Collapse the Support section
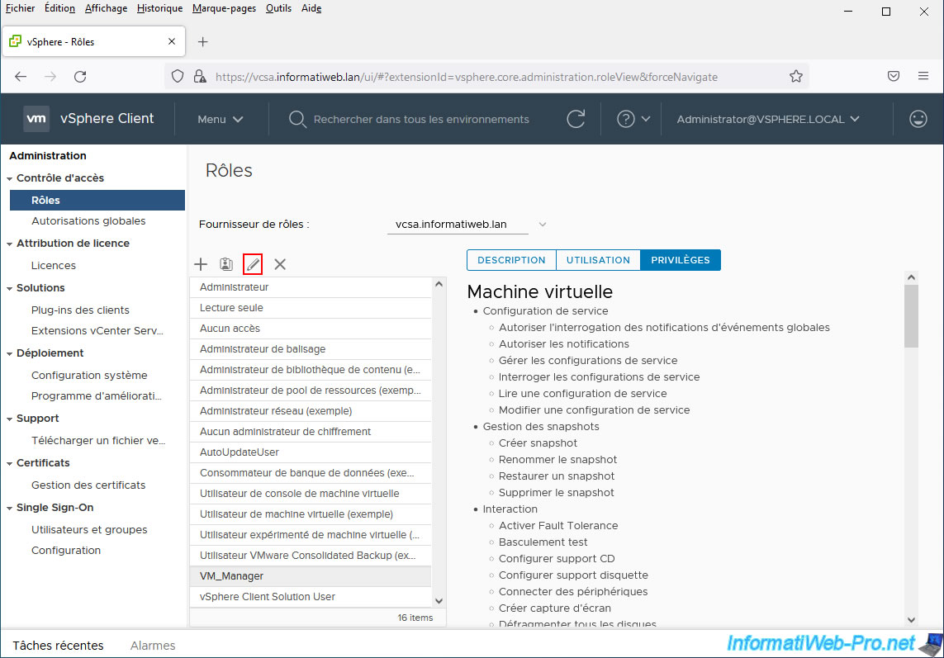Viewport: 944px width, 658px height. [x=10, y=419]
